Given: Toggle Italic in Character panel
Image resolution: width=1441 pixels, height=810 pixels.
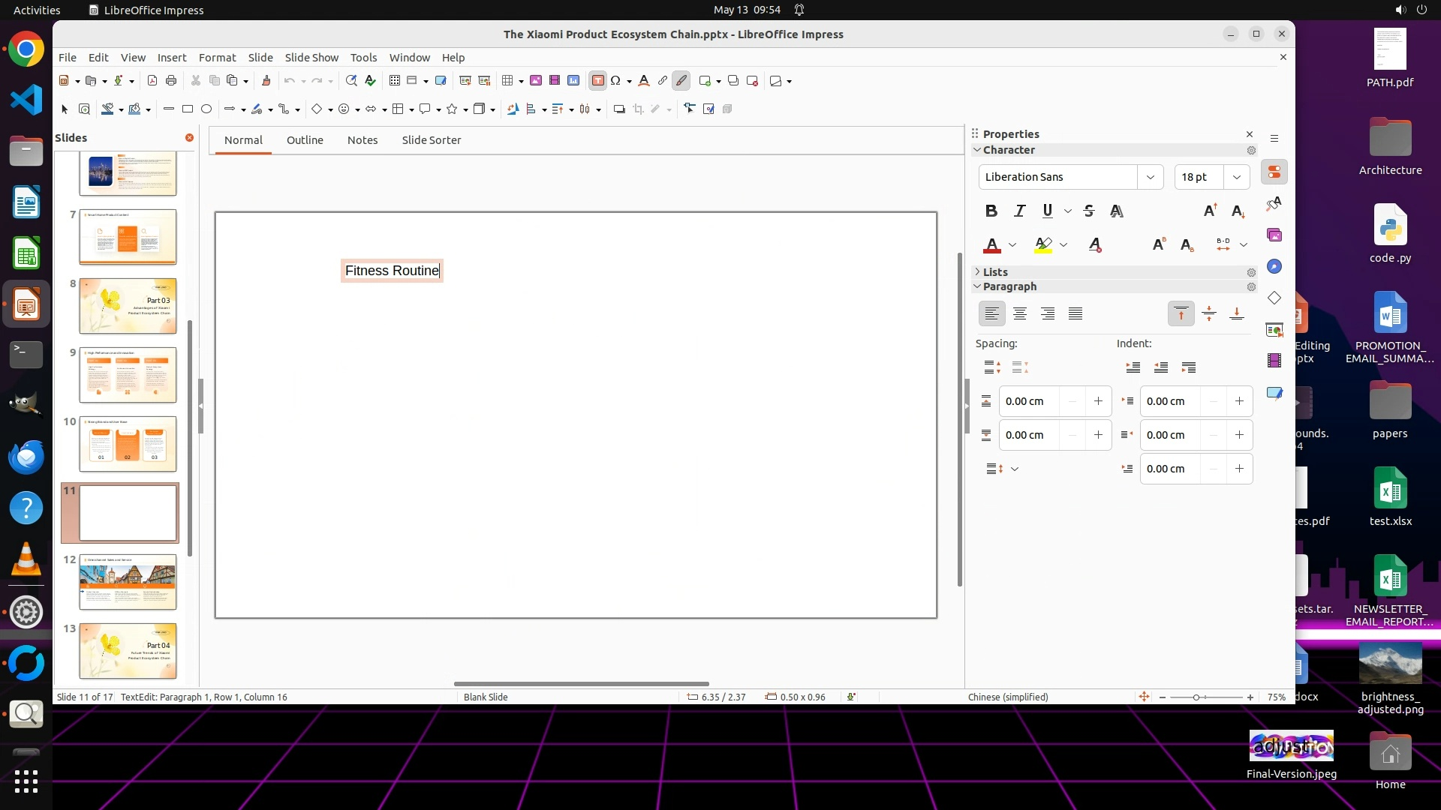Looking at the screenshot, I should (1019, 211).
